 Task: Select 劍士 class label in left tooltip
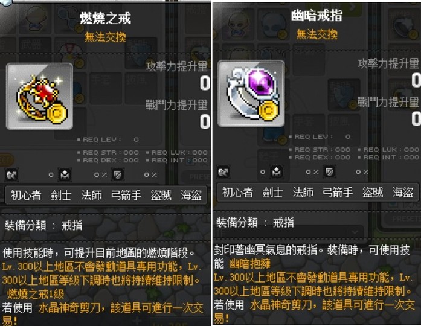61,195
